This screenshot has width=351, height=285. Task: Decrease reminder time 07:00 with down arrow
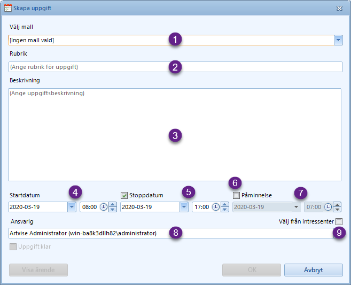tap(337, 210)
